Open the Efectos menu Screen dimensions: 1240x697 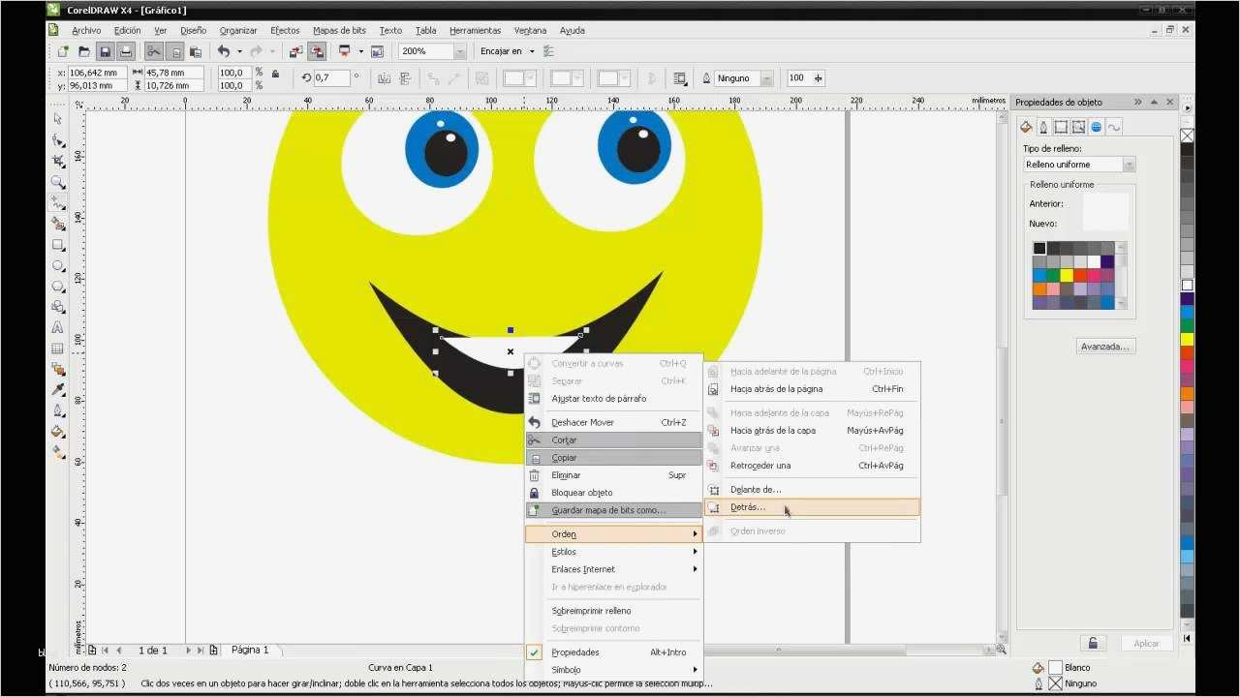coord(285,30)
